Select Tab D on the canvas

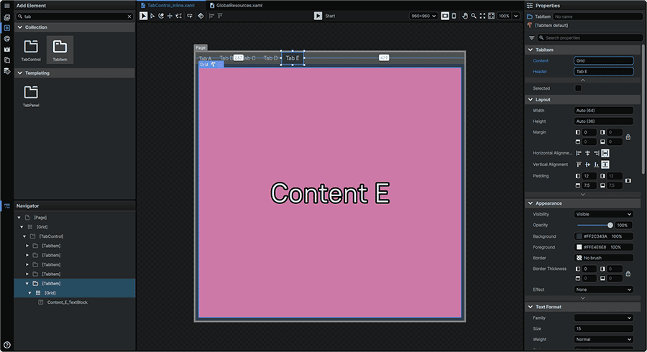pos(271,58)
